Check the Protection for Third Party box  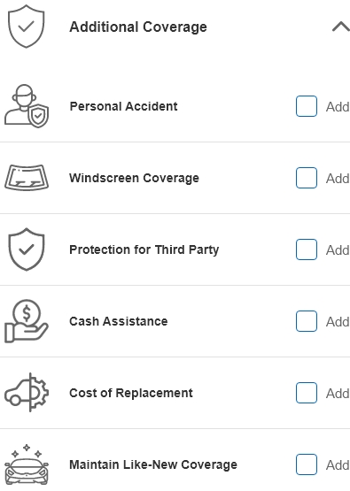click(x=307, y=249)
